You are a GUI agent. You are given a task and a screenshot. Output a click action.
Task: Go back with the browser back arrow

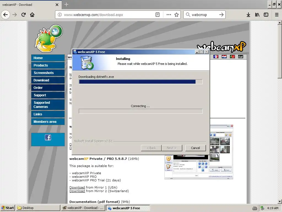6,15
